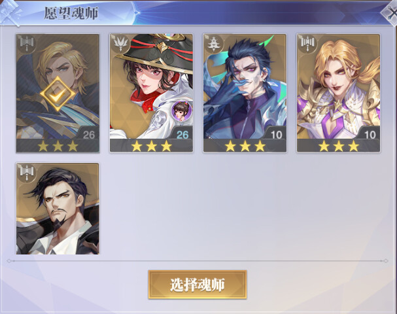Click class emblem on blond hero card
Screen dimensions: 397x314
27,43
